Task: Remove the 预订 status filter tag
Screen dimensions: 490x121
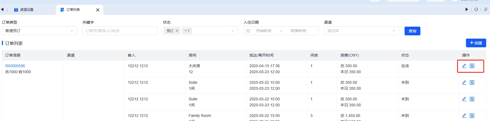Action: [177, 31]
